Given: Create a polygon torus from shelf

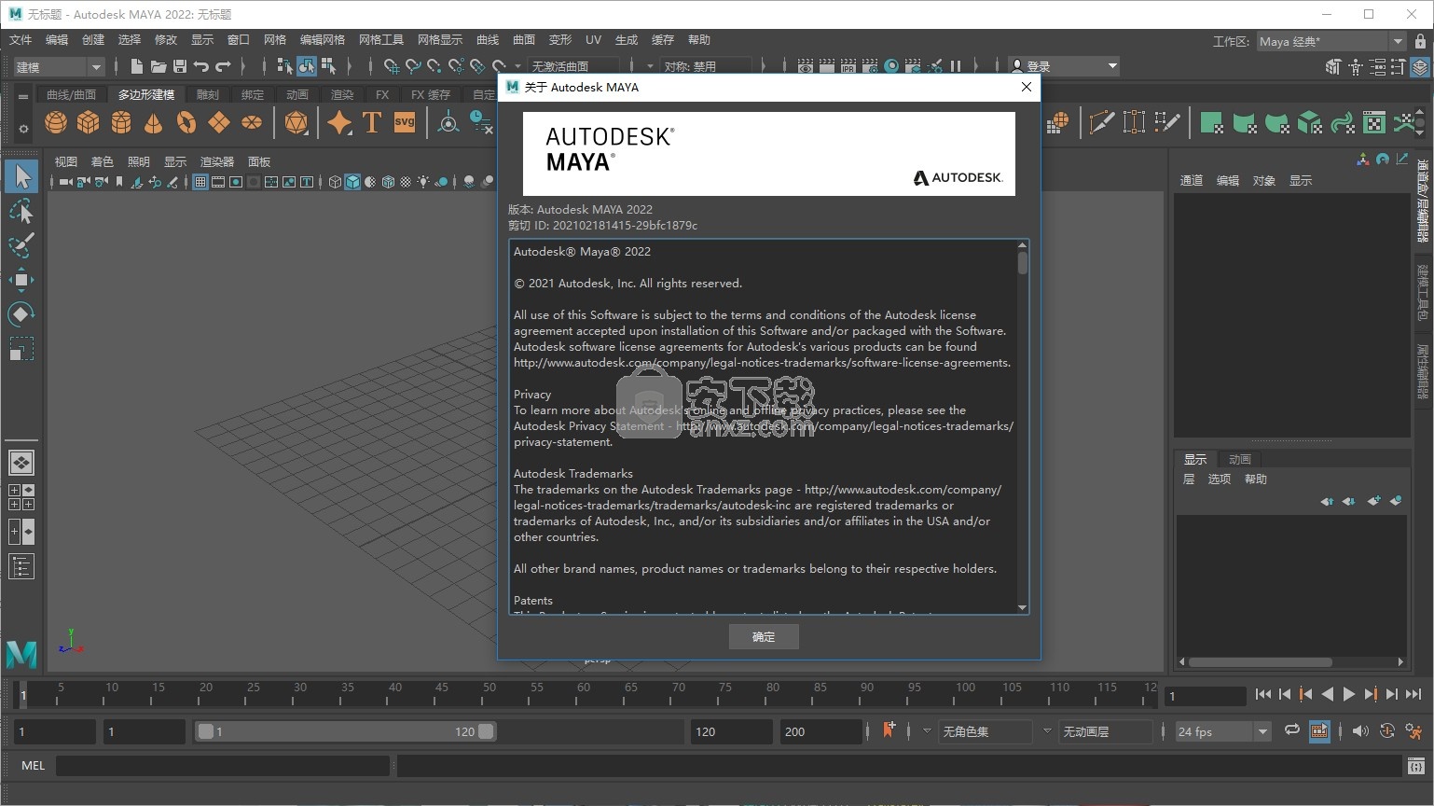Looking at the screenshot, I should pos(186,122).
